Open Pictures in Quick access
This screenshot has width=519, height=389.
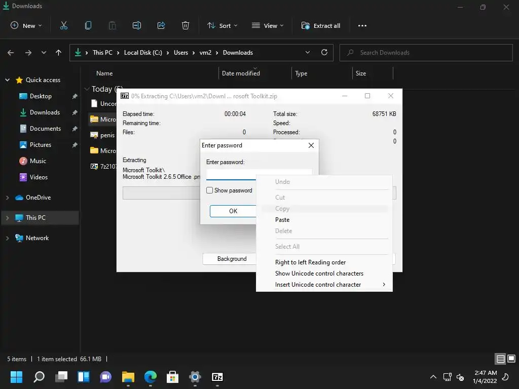point(41,145)
